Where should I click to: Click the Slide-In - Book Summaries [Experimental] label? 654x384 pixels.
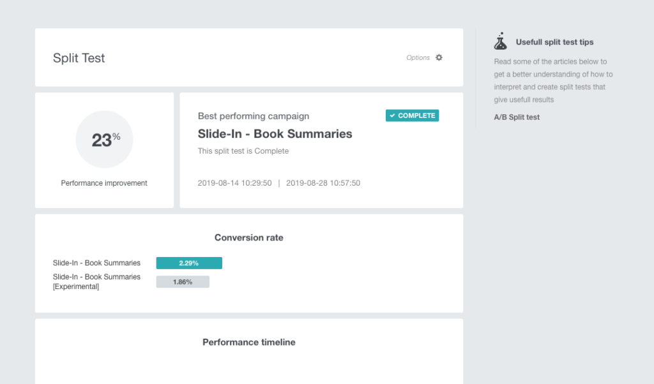click(x=96, y=282)
